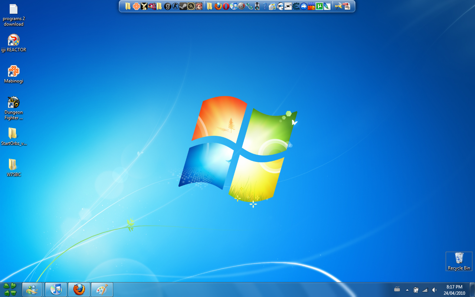The height and width of the screenshot is (297, 475).
Task: Open iTunes from the top dock
Action: coord(234,6)
